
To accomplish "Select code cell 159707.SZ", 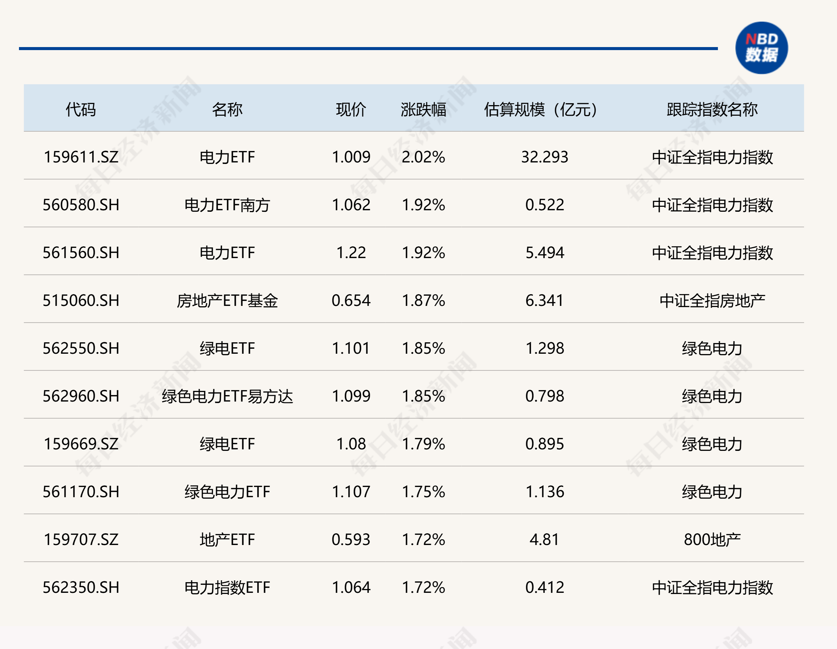I will pos(81,539).
